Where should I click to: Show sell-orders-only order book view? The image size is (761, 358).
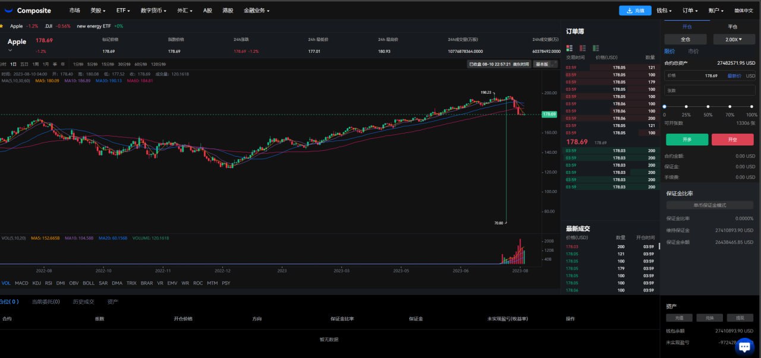[583, 47]
